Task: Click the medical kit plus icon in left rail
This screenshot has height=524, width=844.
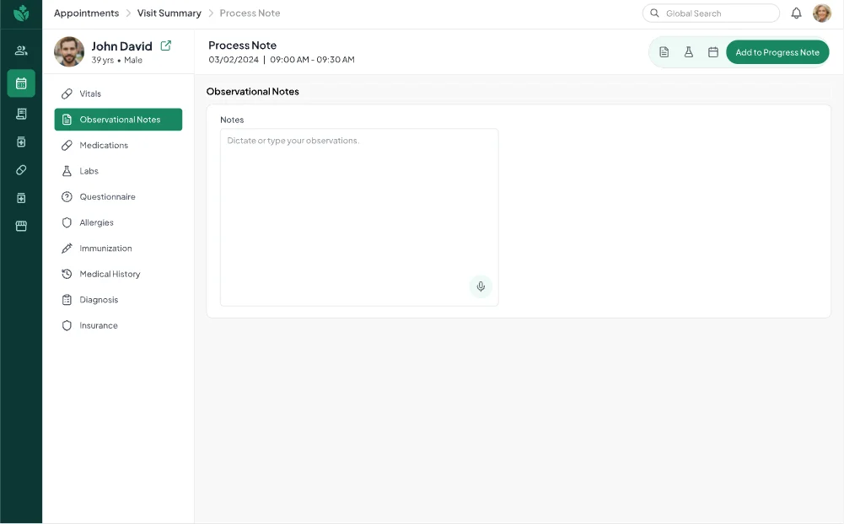Action: pos(21,198)
